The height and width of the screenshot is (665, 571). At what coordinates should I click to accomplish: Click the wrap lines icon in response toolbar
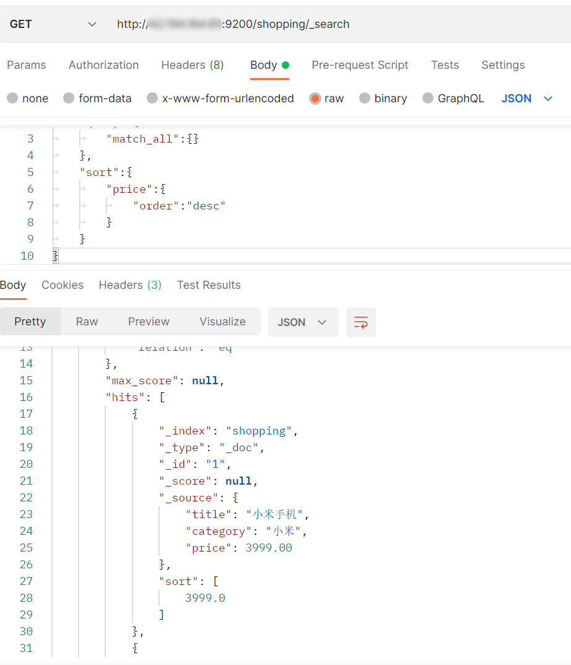pyautogui.click(x=360, y=322)
